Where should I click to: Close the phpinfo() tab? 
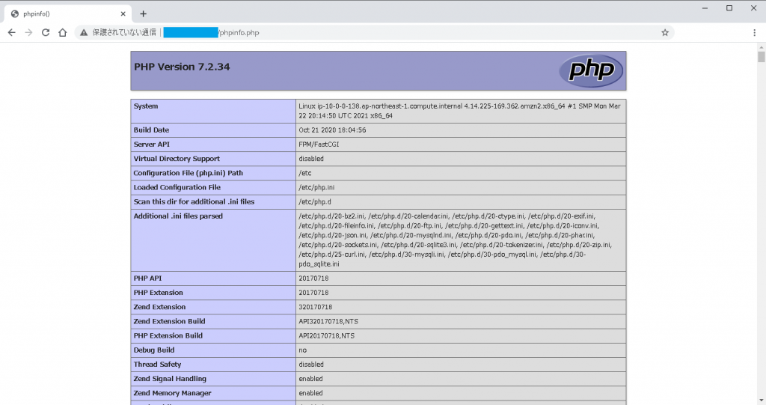pyautogui.click(x=123, y=13)
